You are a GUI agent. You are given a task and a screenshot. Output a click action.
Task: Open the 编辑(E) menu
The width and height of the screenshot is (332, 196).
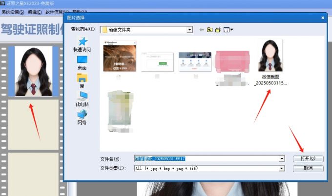(x=35, y=12)
